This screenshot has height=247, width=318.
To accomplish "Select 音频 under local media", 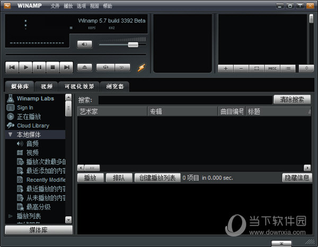I will 32,144.
